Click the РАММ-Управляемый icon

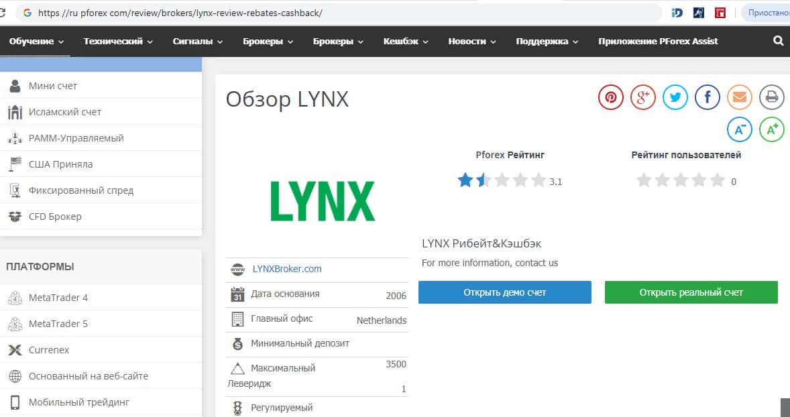(x=15, y=138)
